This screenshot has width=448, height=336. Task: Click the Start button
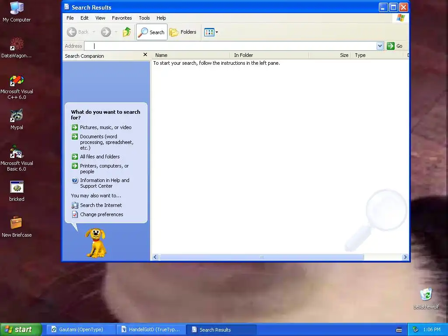pos(21,329)
